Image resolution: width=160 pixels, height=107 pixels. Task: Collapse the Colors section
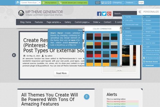pos(132,28)
